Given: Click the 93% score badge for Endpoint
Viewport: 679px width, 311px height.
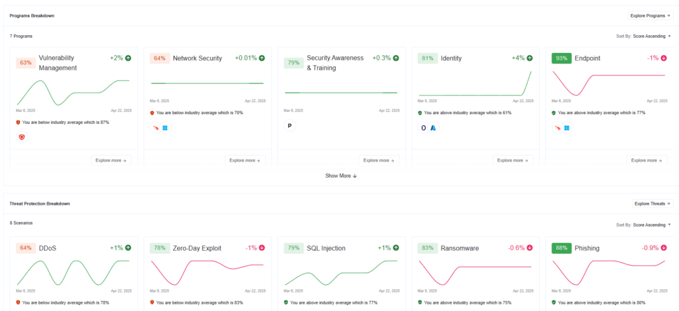Looking at the screenshot, I should tap(562, 58).
